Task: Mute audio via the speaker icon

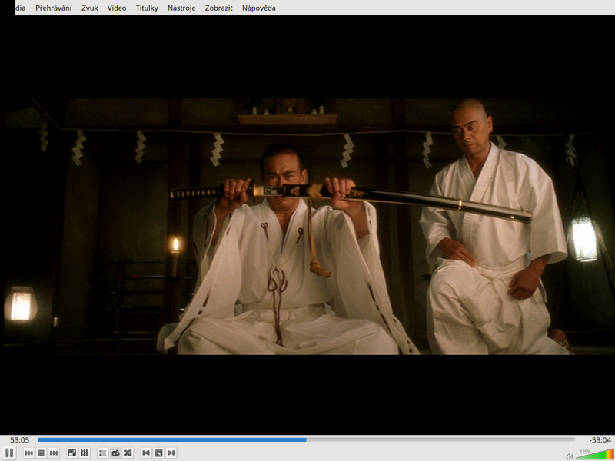Action: [x=570, y=456]
